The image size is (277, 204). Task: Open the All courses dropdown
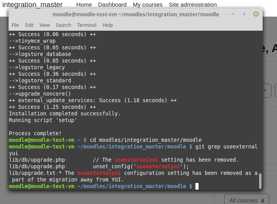247,200
